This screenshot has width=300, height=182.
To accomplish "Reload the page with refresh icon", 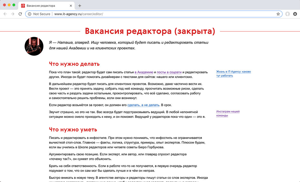I will (x=20, y=14).
